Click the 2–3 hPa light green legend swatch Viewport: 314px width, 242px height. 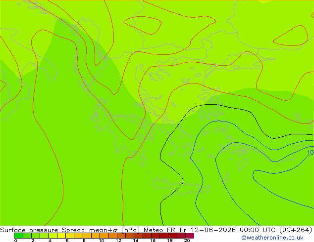point(36,236)
